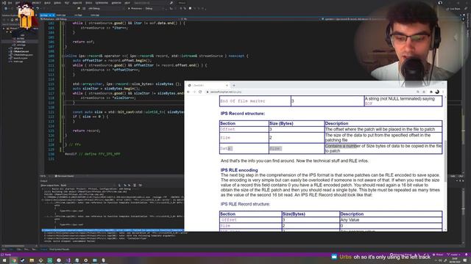Viewport: 471px width, 264px height.
Task: Open the BUILD menu in Visual Studio
Action: [x=47, y=3]
